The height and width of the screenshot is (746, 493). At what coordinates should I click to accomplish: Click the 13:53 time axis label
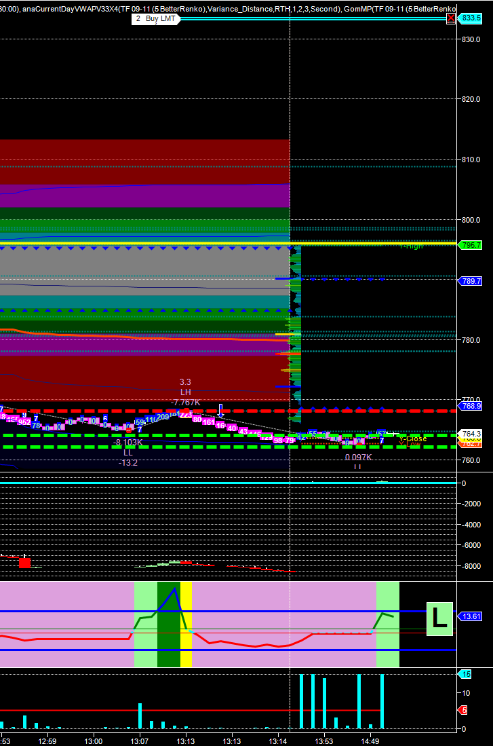(x=323, y=741)
